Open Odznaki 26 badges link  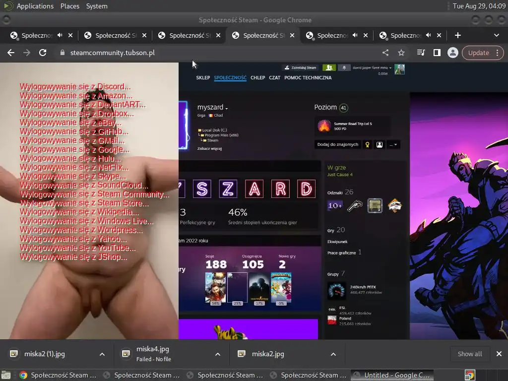[x=340, y=192]
